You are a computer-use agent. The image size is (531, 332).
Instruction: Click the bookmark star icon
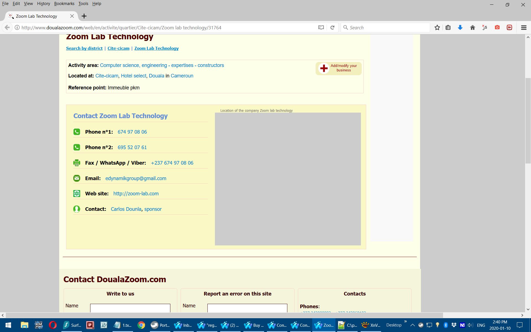(437, 27)
